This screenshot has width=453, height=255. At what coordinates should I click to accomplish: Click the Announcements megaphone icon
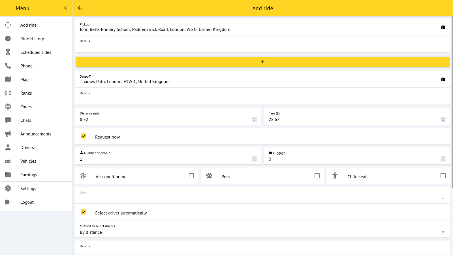(8, 134)
